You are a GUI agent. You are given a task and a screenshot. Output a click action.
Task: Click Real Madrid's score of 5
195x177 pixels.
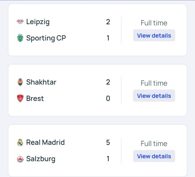(108, 142)
